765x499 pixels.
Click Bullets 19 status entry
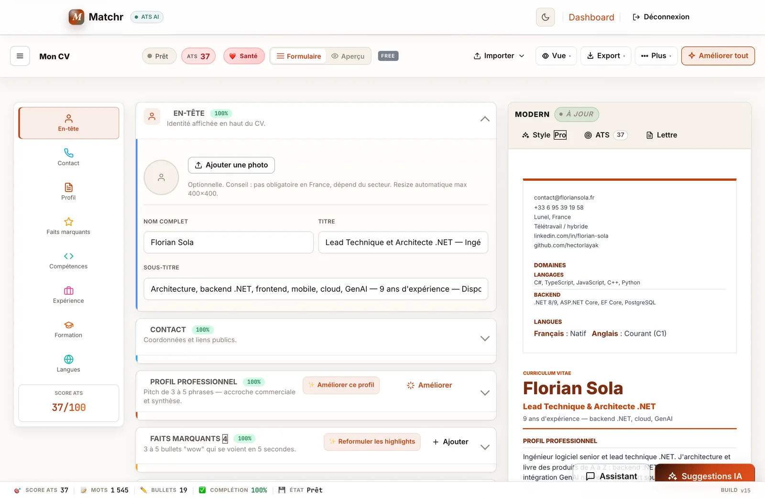point(164,490)
